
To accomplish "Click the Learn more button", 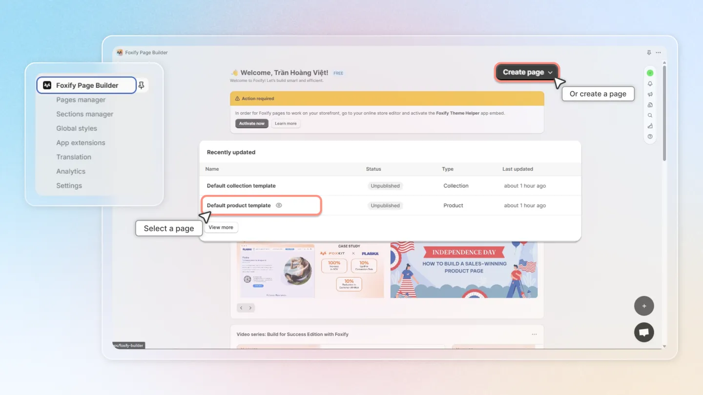I will coord(286,123).
